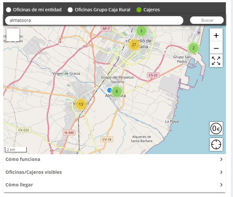Zoom in with the plus button
Image resolution: width=233 pixels, height=197 pixels.
click(x=216, y=35)
